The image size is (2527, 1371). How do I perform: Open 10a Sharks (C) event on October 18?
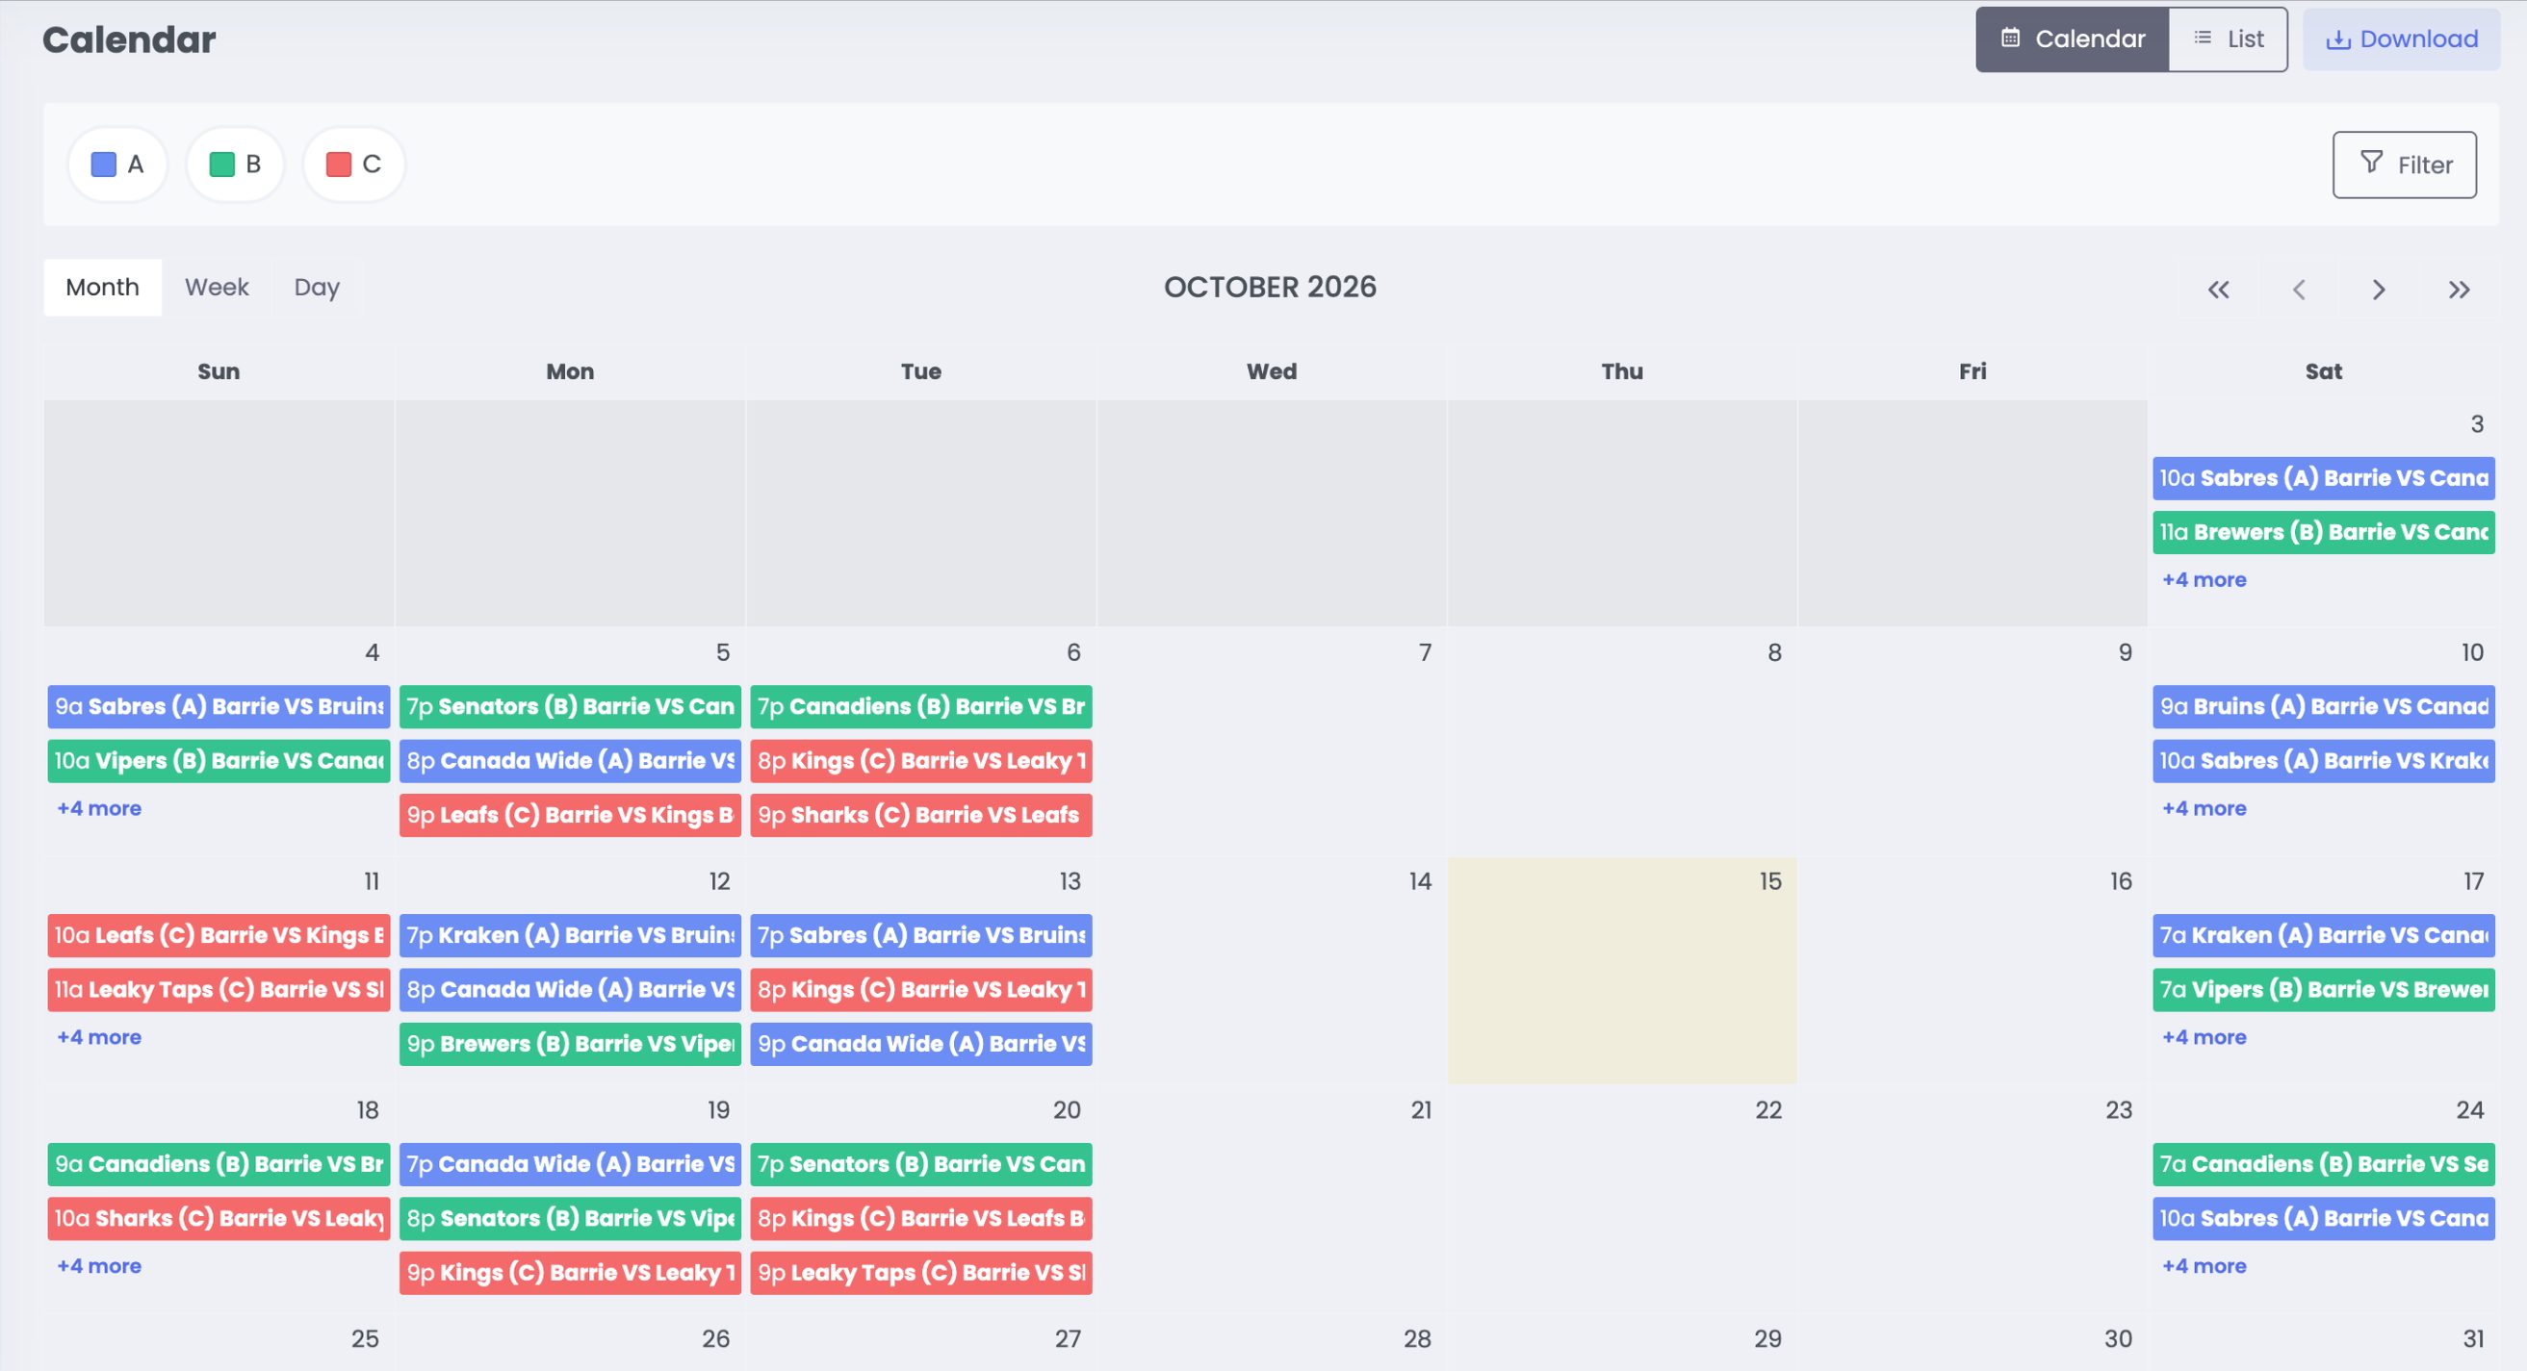tap(219, 1218)
